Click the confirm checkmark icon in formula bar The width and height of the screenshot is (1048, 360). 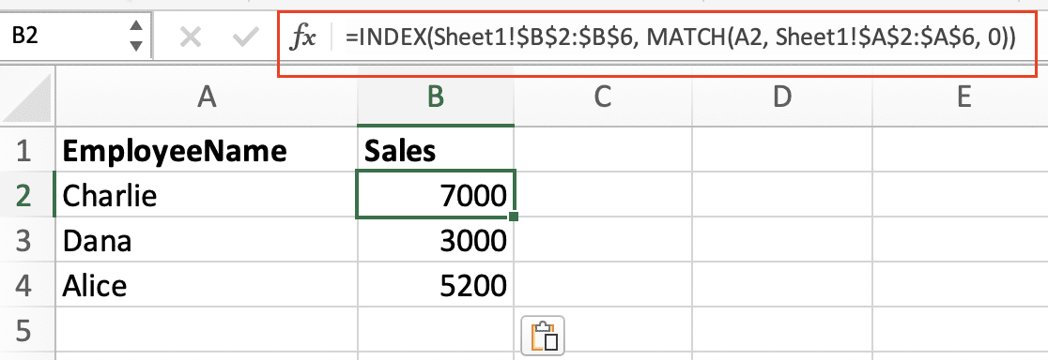245,38
